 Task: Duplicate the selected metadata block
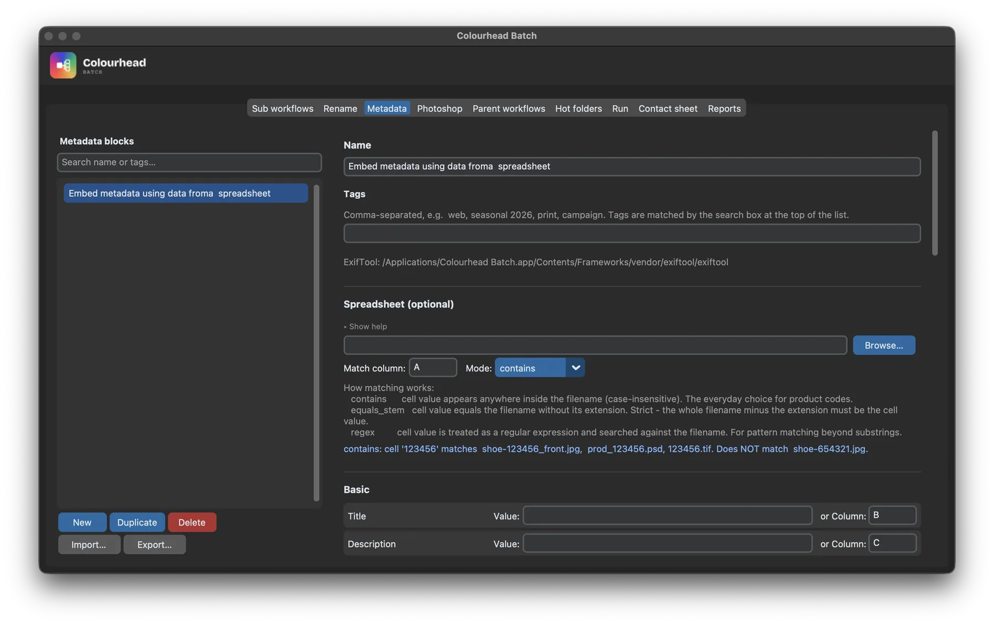pos(137,522)
